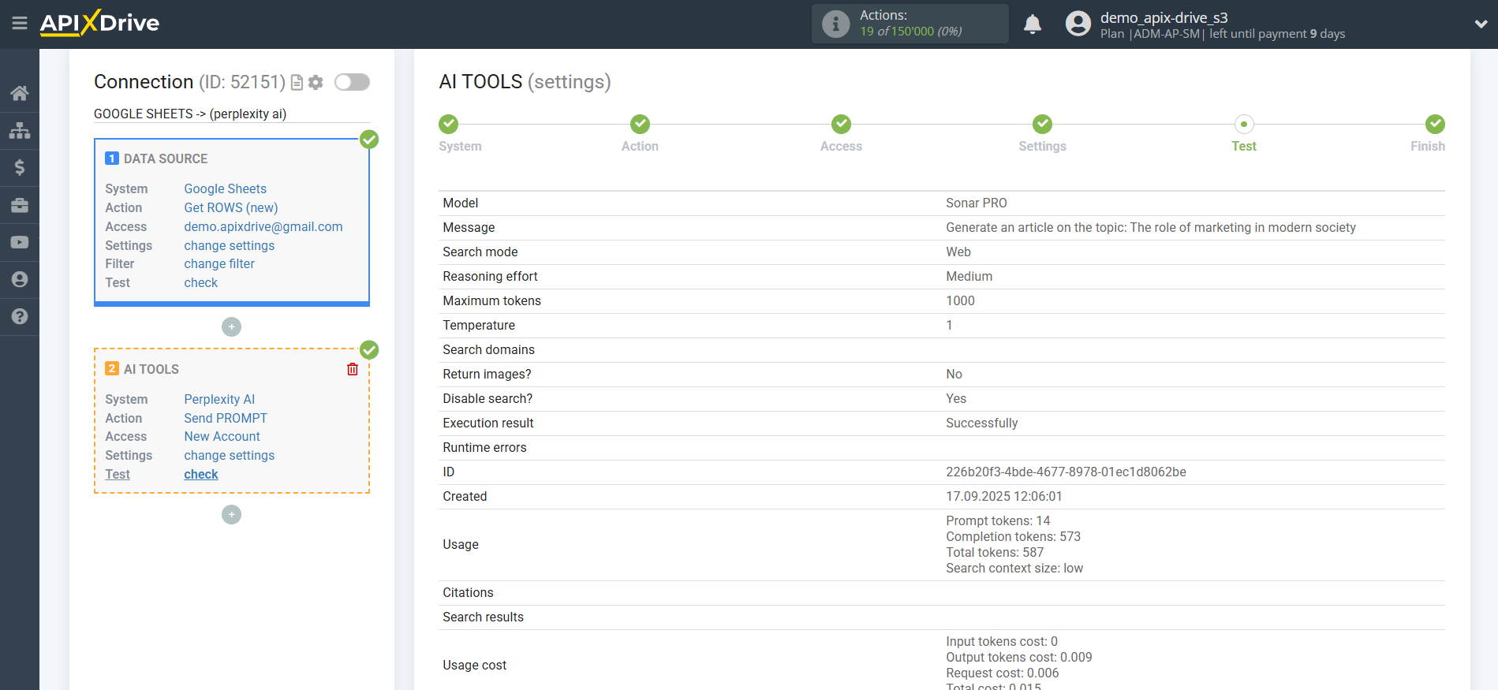This screenshot has width=1498, height=690.
Task: Open the Google Sheets system link
Action: (225, 188)
